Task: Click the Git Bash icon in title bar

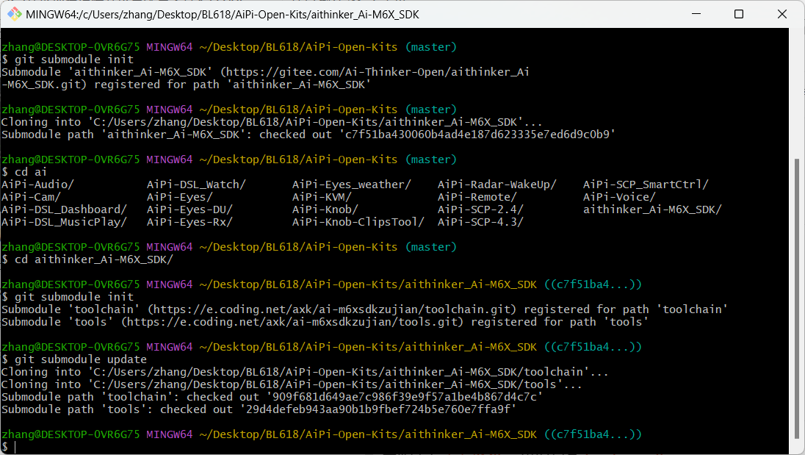Action: click(15, 14)
